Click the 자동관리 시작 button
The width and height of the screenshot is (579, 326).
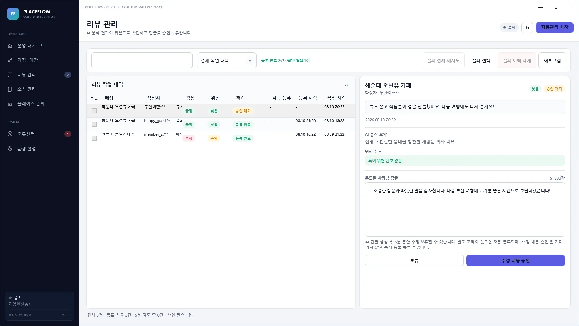pos(554,28)
